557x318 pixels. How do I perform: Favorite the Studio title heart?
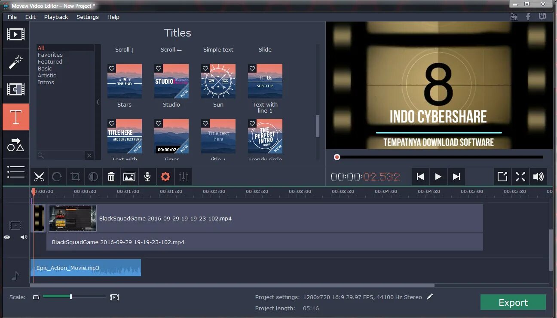(x=159, y=68)
